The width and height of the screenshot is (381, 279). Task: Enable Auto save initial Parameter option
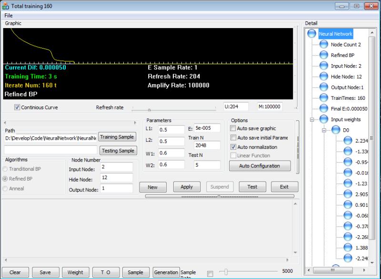pos(233,137)
